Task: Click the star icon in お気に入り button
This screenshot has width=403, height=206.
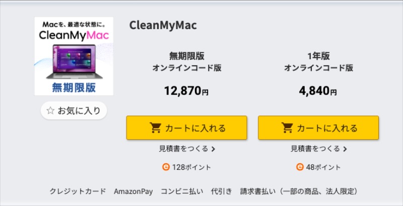Action: [50, 111]
